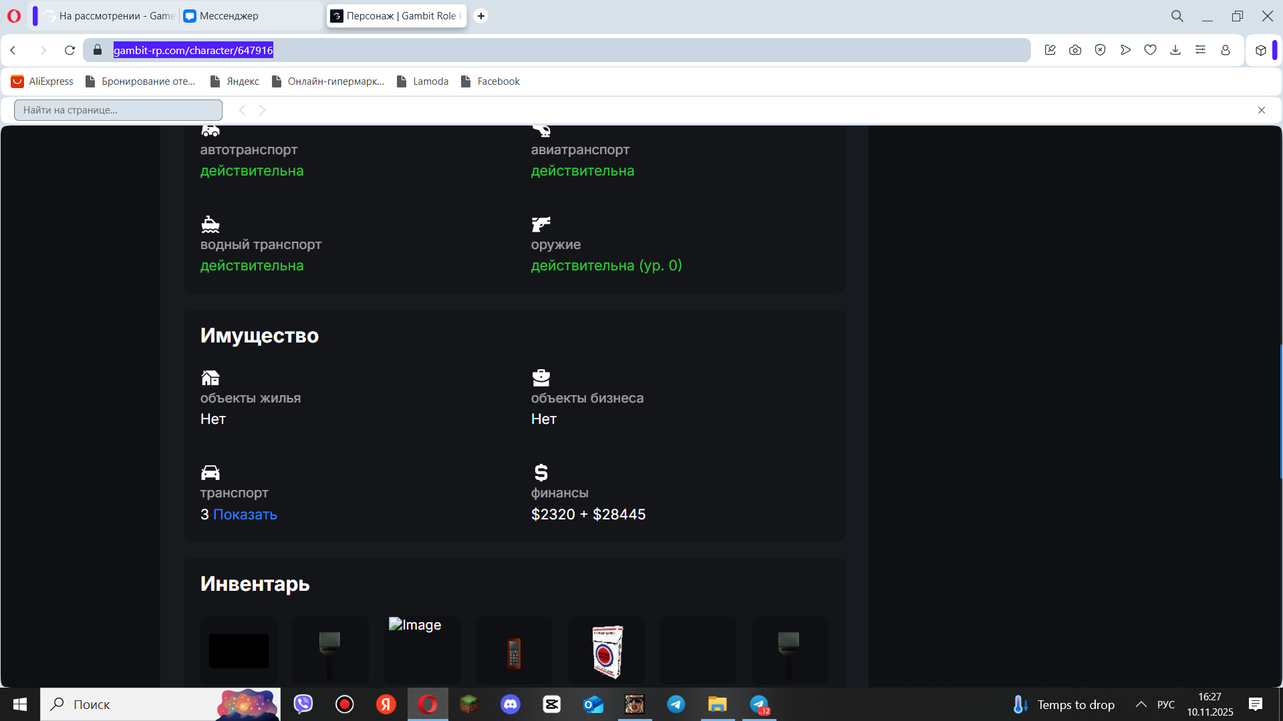Image resolution: width=1283 pixels, height=721 pixels.
Task: Click the Opera profile account icon
Action: [1226, 50]
